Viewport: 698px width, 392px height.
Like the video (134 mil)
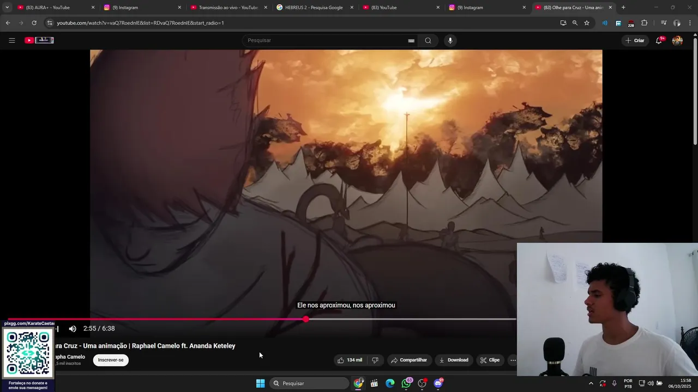tap(350, 360)
